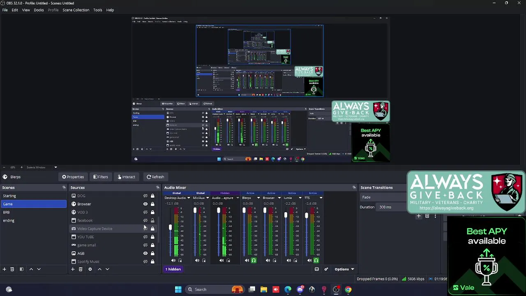
Task: Show the YOU TUBE source
Action: pyautogui.click(x=145, y=237)
